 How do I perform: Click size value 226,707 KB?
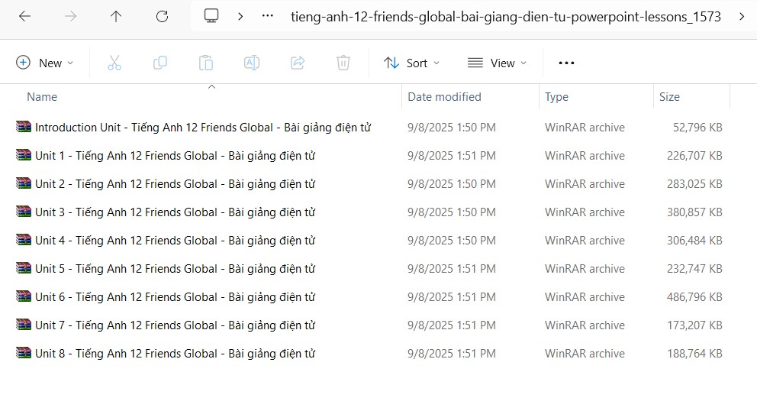(x=694, y=156)
